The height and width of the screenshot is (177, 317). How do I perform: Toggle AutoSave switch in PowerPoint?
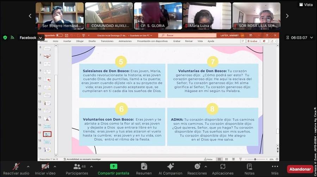click(x=59, y=35)
